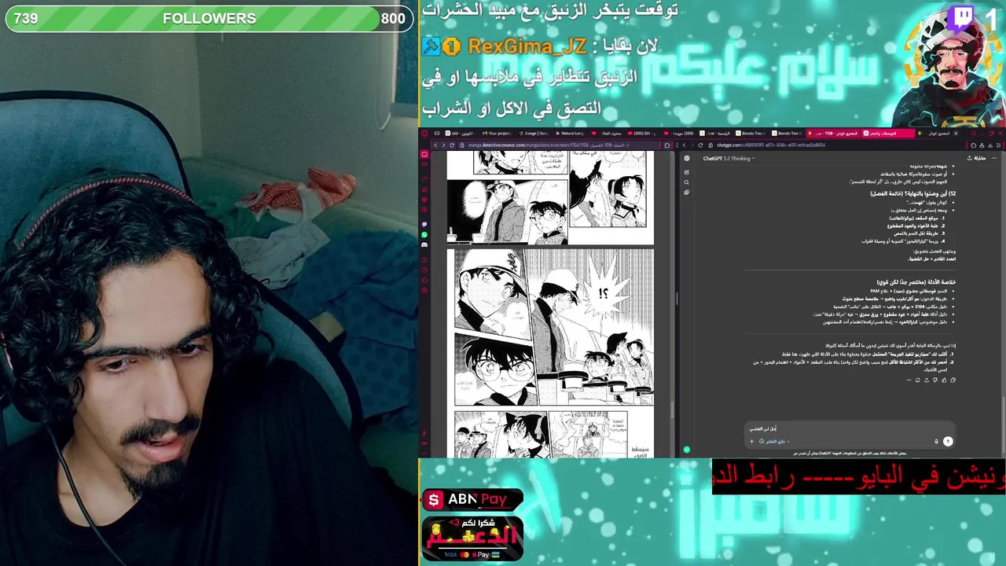This screenshot has width=1006, height=566.
Task: Click the ChatGPT message input field
Action: point(849,429)
